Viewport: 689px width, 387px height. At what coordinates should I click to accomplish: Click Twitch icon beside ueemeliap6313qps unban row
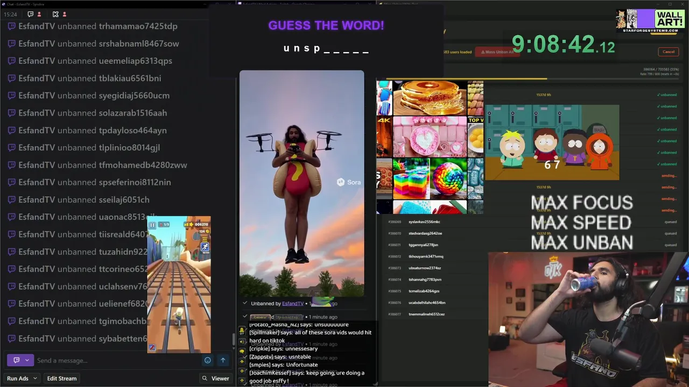click(11, 61)
